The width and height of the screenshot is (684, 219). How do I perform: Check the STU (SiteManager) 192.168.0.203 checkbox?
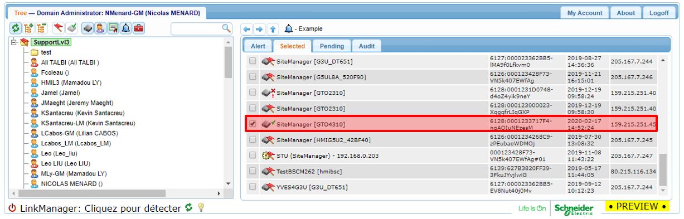[x=253, y=155]
